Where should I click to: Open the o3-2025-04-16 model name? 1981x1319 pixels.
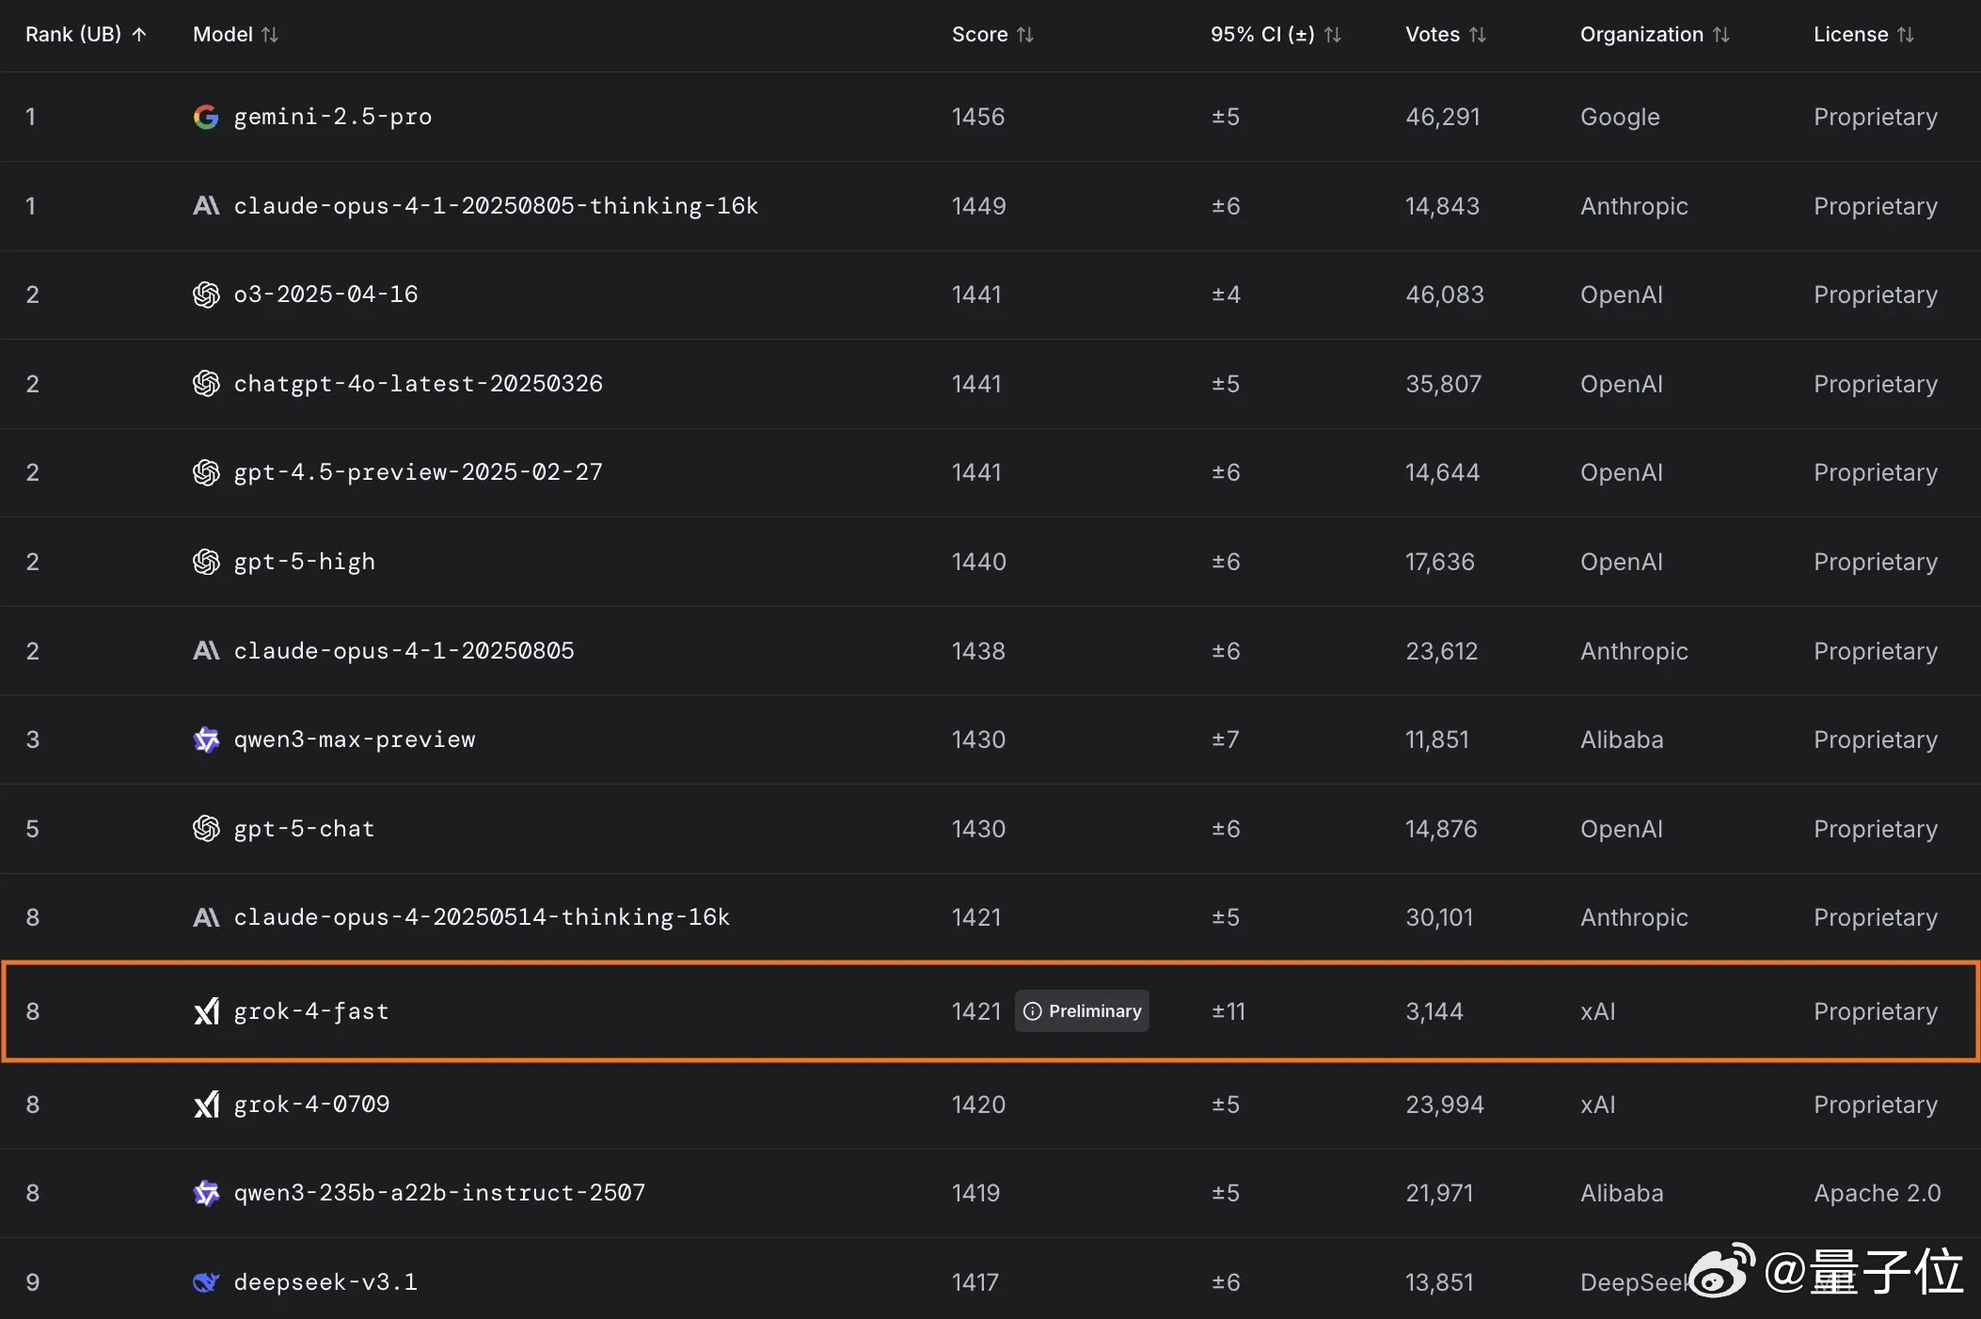coord(325,294)
